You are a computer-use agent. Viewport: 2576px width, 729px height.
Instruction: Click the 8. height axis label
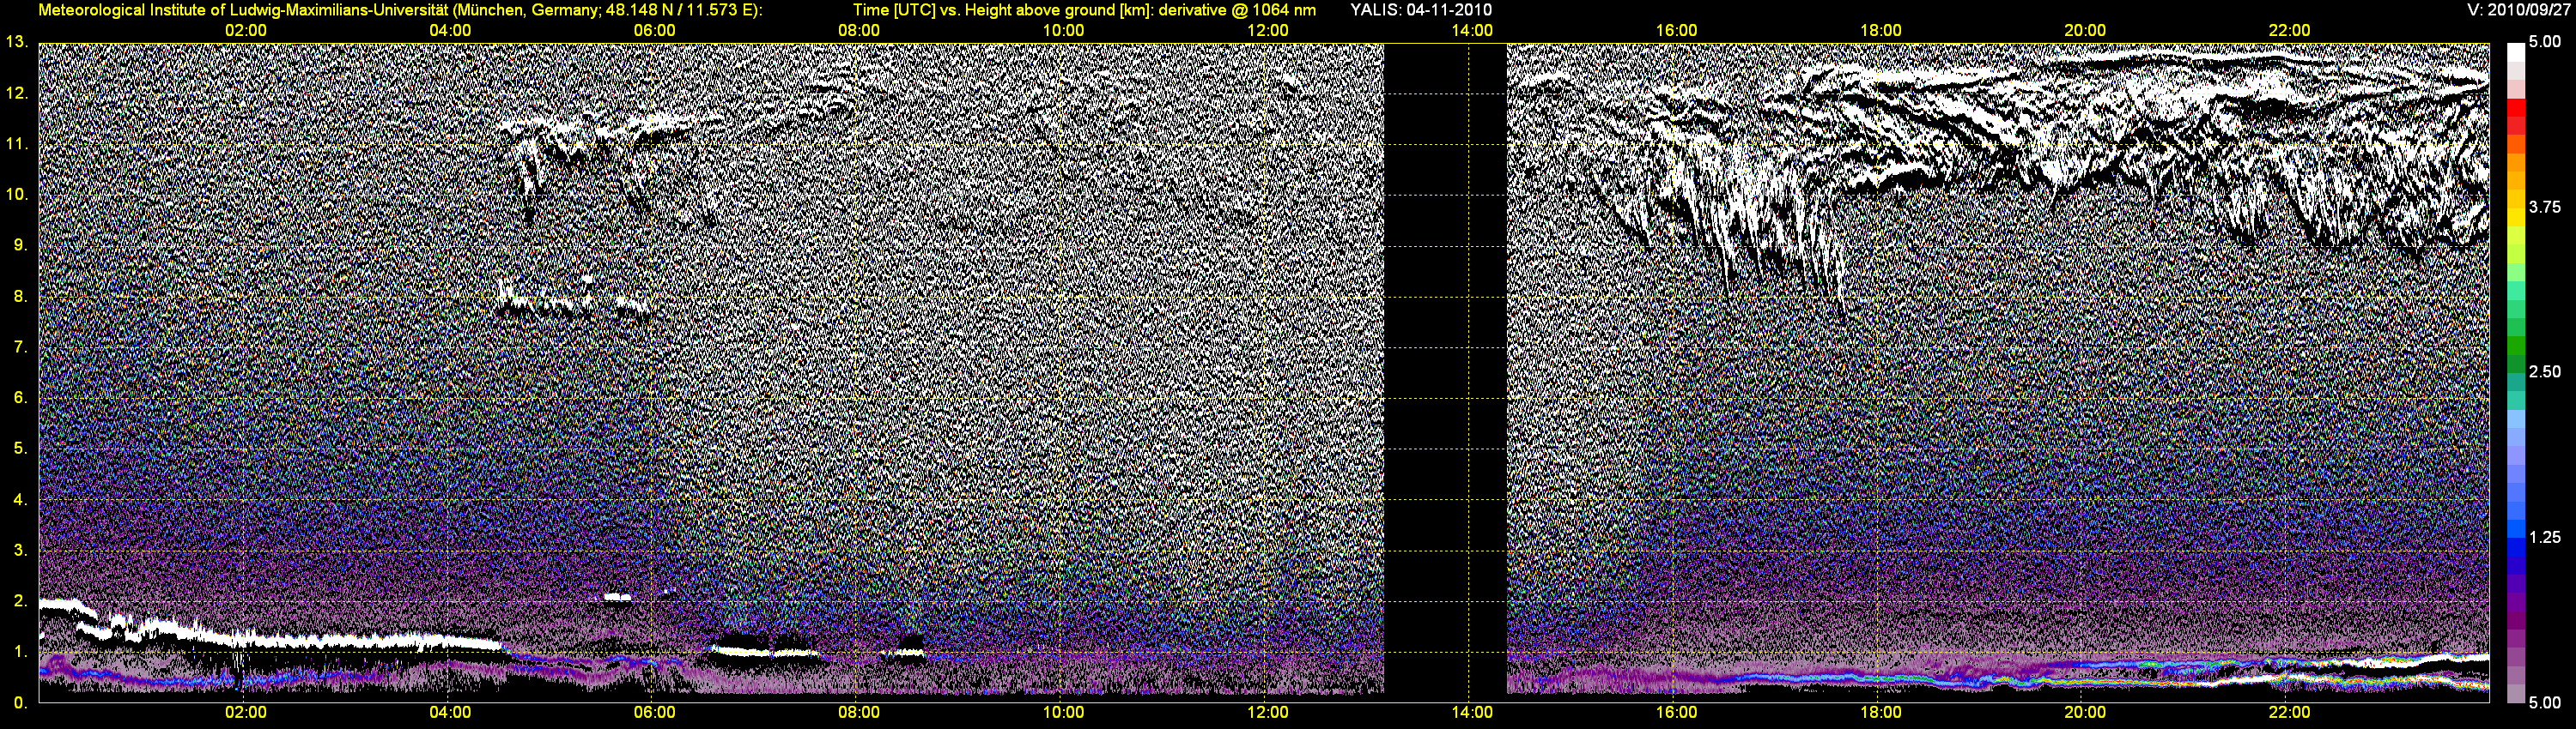[x=20, y=296]
